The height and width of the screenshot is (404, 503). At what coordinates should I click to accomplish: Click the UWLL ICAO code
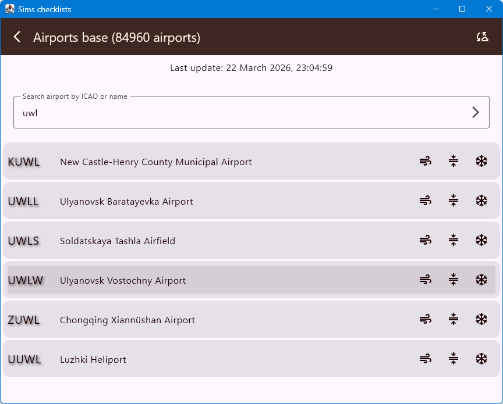[23, 202]
